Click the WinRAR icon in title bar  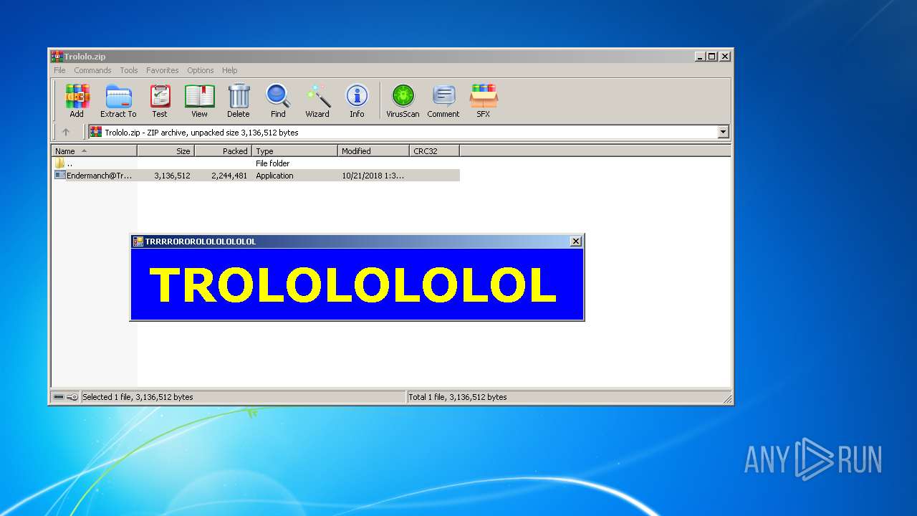(57, 57)
